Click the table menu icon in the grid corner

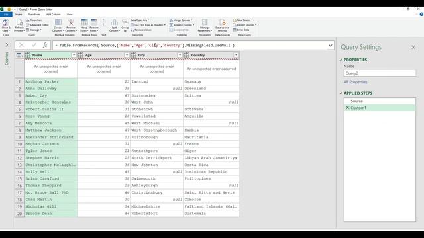point(19,55)
